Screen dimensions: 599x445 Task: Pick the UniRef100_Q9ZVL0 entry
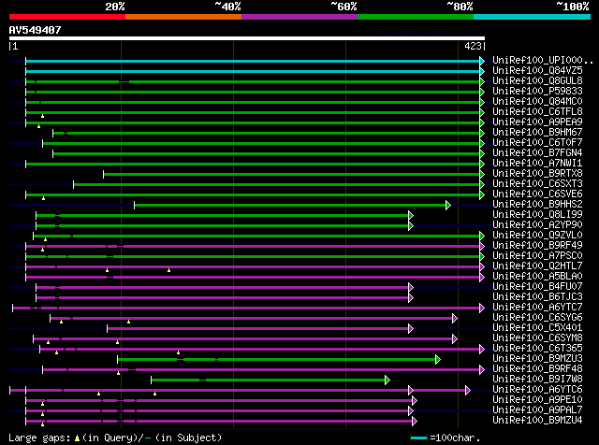click(x=537, y=236)
